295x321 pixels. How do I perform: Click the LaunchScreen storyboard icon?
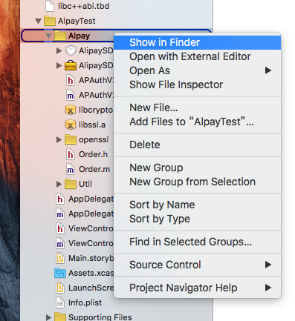[x=60, y=288]
